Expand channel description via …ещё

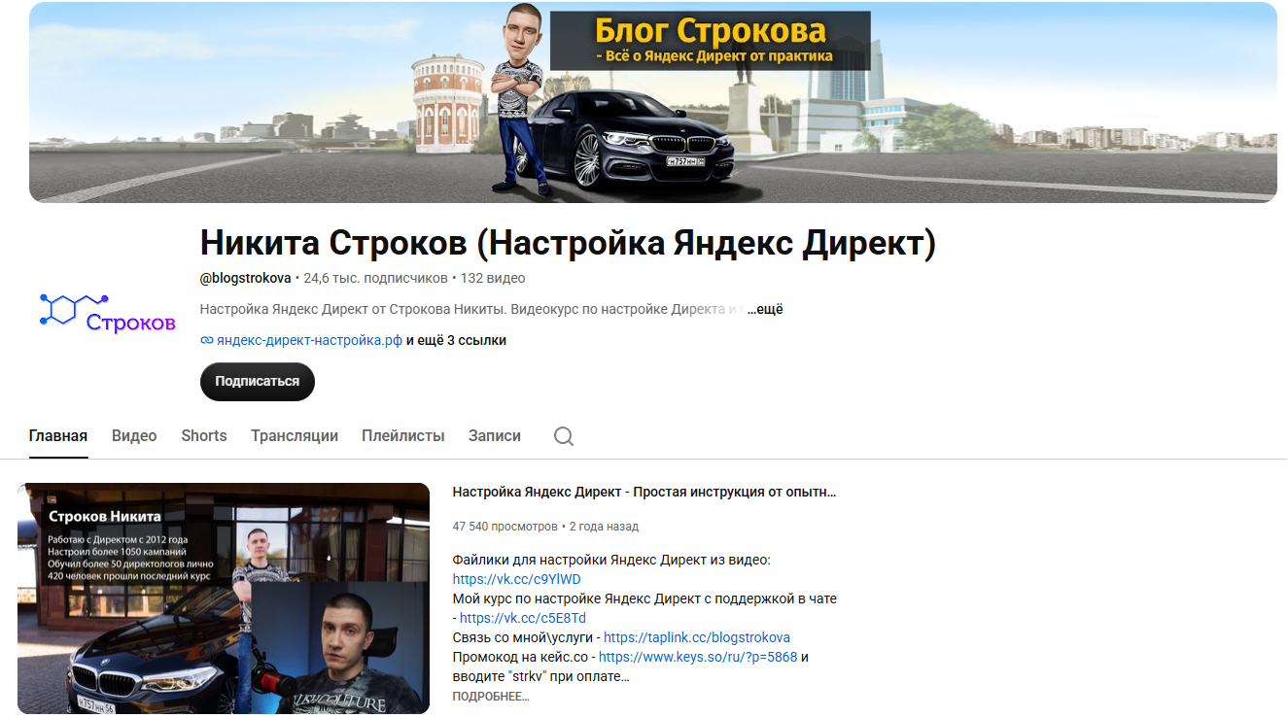[765, 309]
